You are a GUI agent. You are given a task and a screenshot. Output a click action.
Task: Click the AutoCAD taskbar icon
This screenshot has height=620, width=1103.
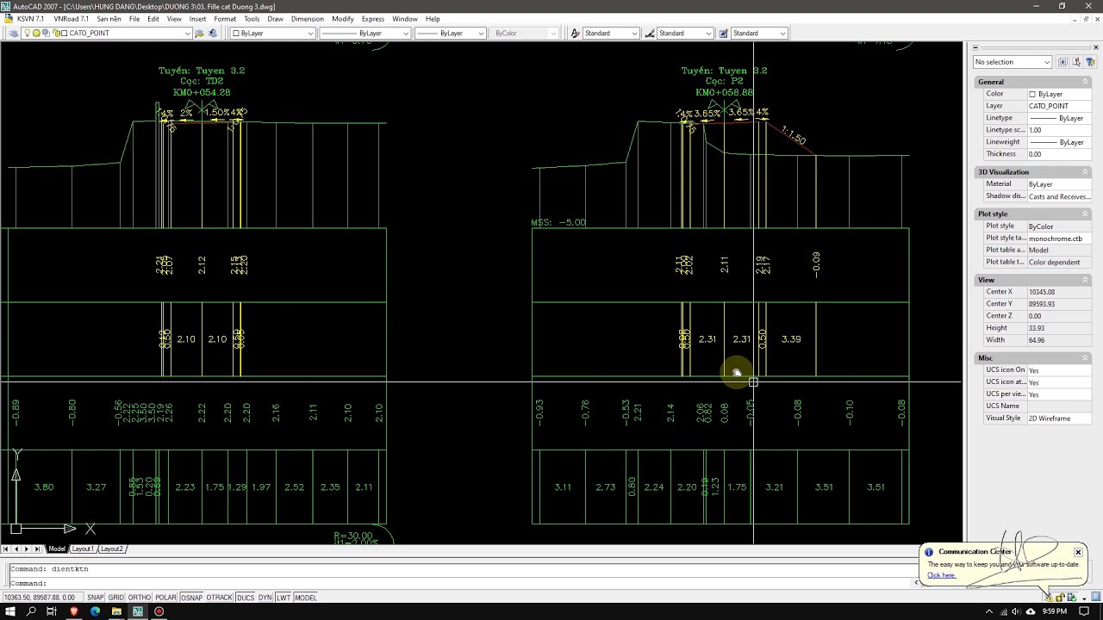click(x=138, y=611)
